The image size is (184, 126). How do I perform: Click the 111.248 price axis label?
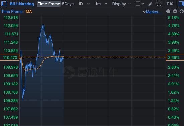(11, 42)
